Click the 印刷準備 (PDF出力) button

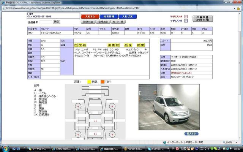(x=203, y=19)
